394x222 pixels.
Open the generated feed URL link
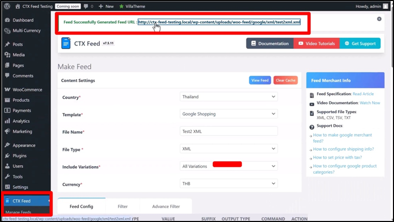(219, 22)
